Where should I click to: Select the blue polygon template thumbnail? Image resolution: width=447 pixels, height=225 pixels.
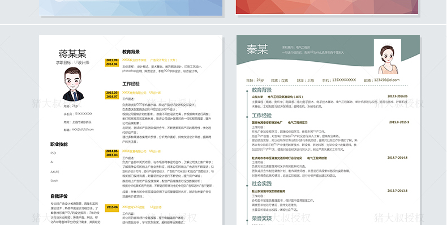click(x=131, y=8)
